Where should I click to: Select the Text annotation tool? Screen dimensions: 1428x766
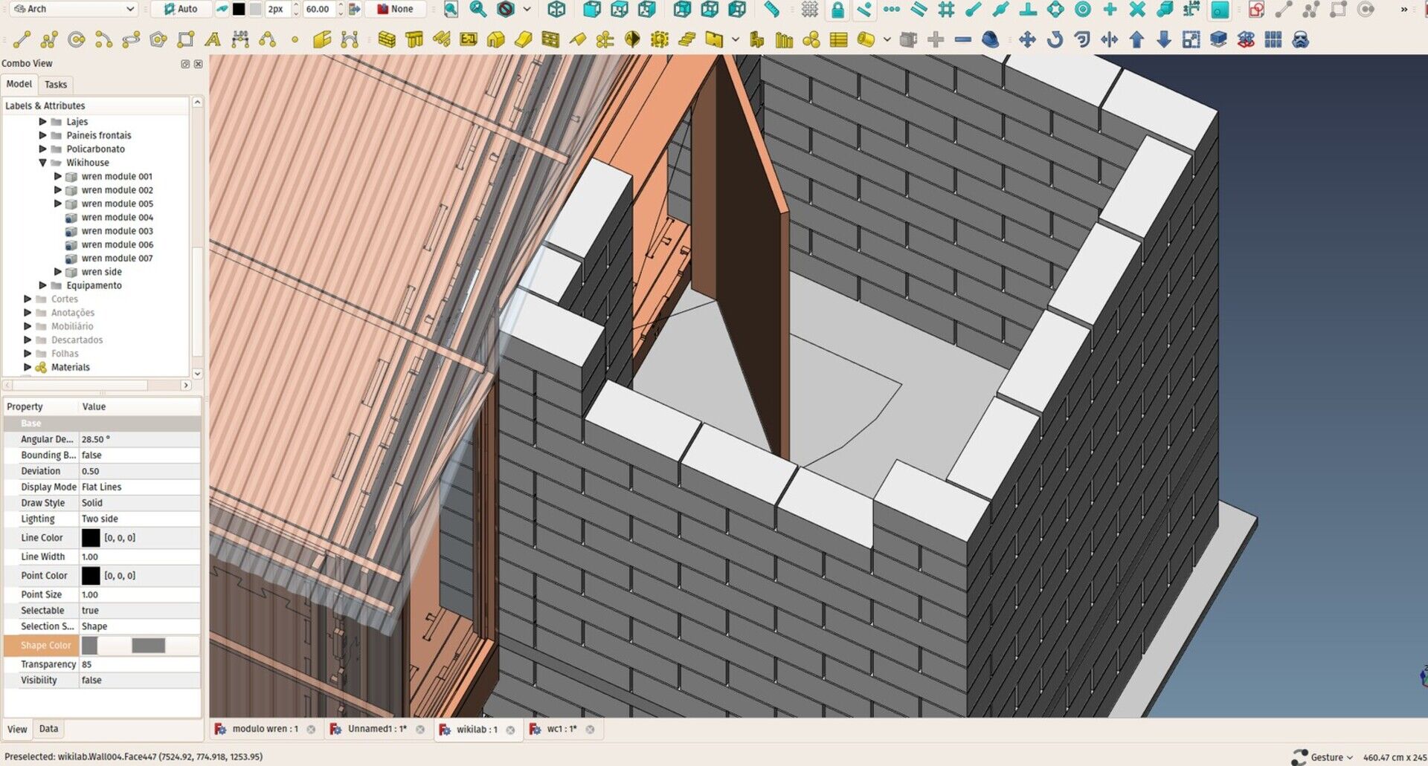tap(213, 39)
